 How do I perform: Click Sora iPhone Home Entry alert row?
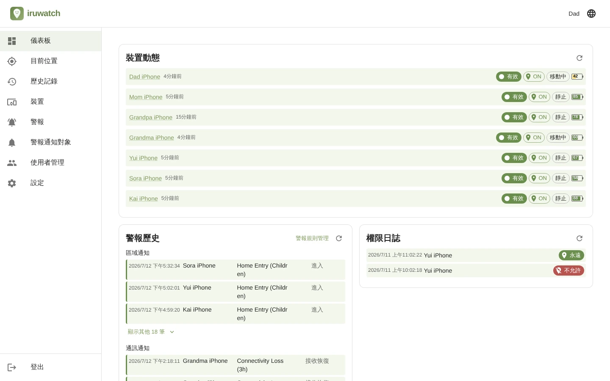(236, 270)
